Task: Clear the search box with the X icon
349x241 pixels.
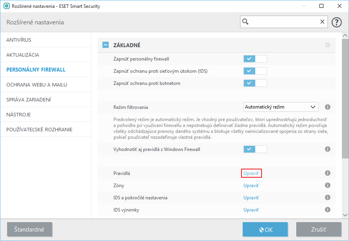Action: [x=322, y=22]
